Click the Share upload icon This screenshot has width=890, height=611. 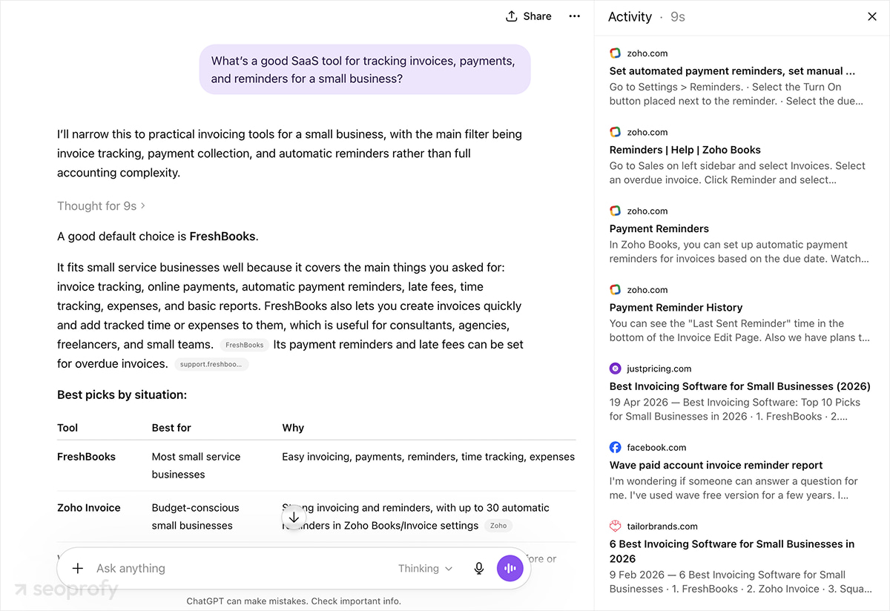click(511, 16)
